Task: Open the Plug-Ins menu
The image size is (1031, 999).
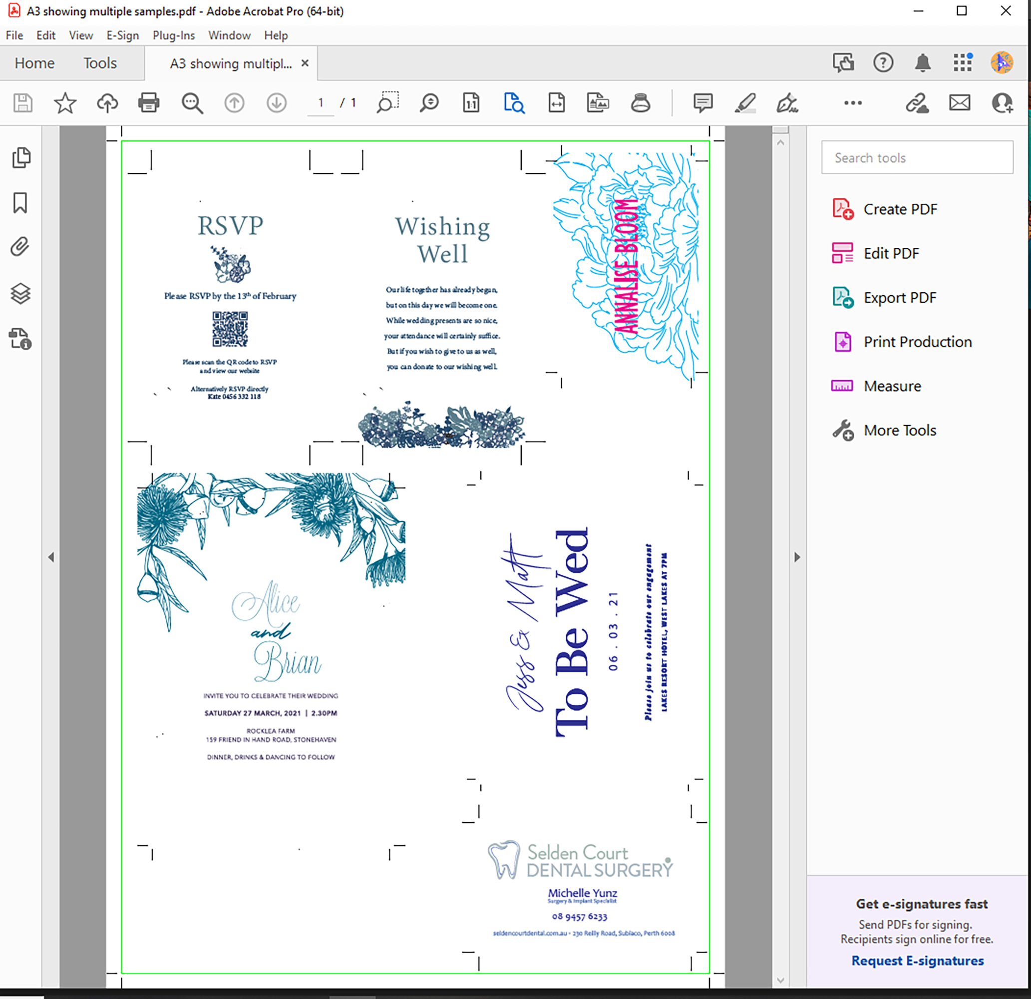Action: coord(174,35)
